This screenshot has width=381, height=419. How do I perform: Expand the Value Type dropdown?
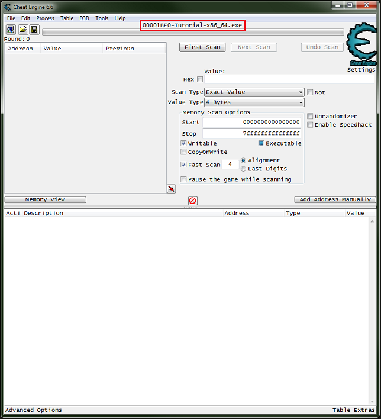[254, 102]
